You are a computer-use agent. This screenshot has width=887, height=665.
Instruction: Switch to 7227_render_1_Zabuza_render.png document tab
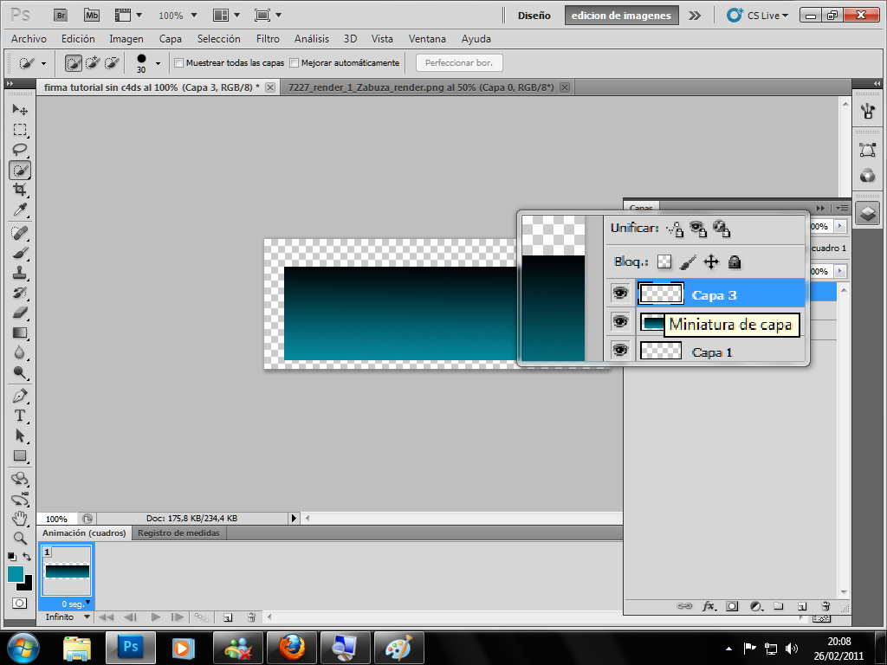point(421,87)
